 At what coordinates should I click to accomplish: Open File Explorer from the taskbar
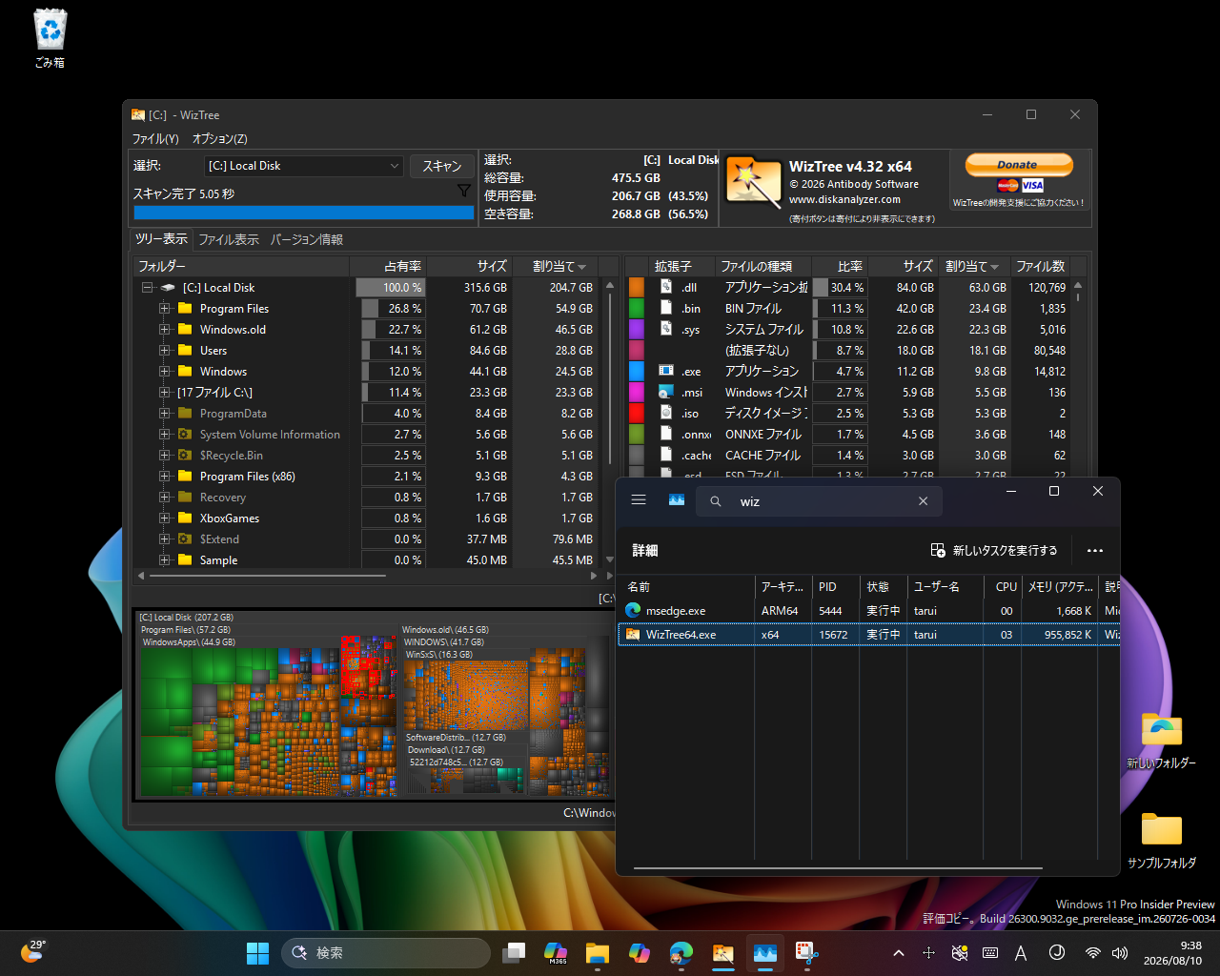click(598, 952)
